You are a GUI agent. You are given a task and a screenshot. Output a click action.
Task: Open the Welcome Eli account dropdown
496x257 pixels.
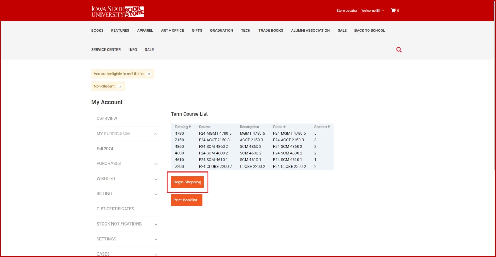372,11
